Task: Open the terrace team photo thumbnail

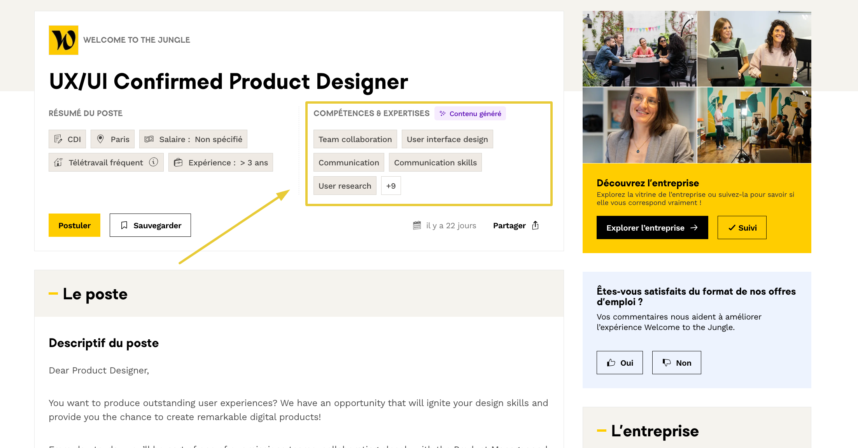Action: tap(639, 49)
